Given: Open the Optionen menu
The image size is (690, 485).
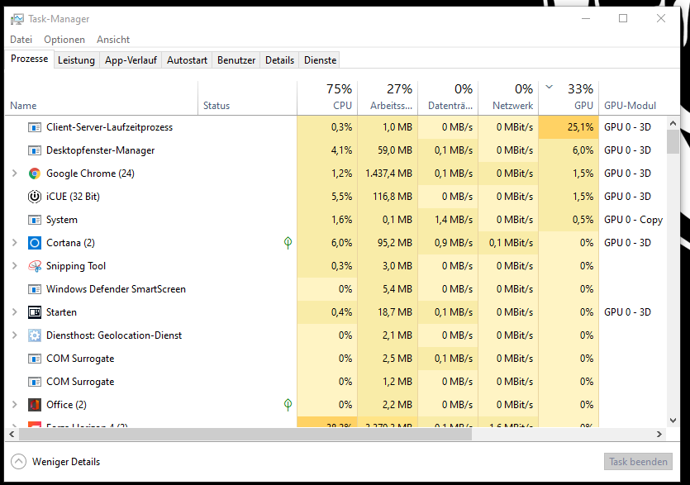Looking at the screenshot, I should pos(64,40).
